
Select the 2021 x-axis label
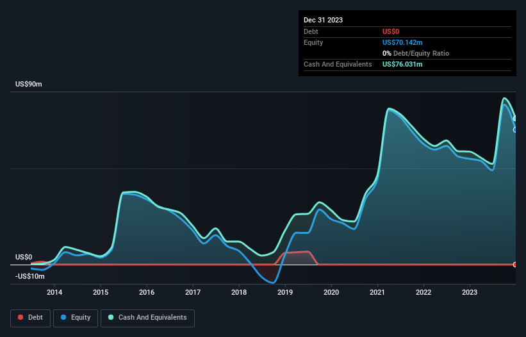377,292
